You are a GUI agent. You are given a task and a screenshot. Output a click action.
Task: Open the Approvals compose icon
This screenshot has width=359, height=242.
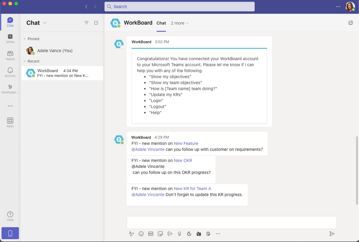pos(189,234)
